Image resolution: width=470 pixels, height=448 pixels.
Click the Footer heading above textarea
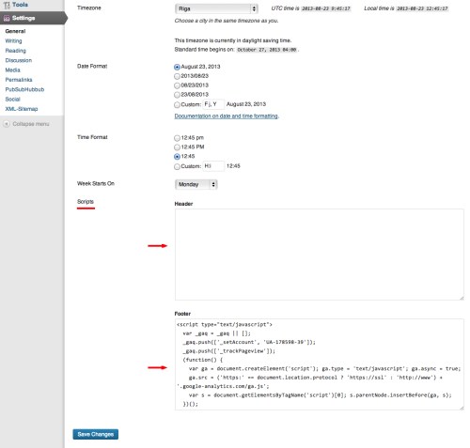(182, 314)
